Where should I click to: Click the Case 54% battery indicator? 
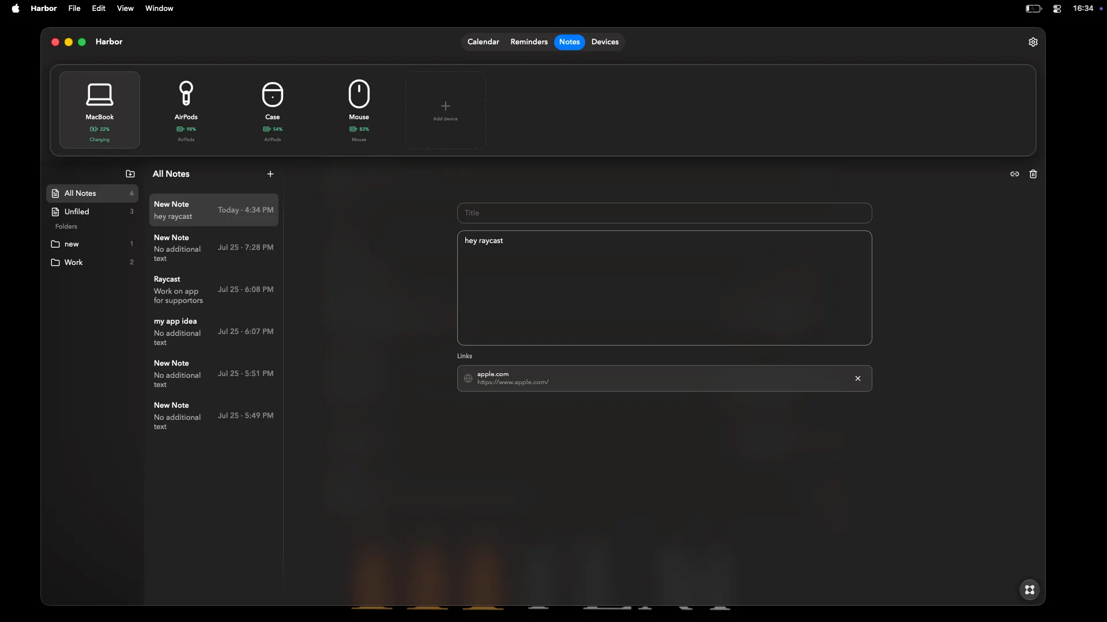pyautogui.click(x=273, y=129)
